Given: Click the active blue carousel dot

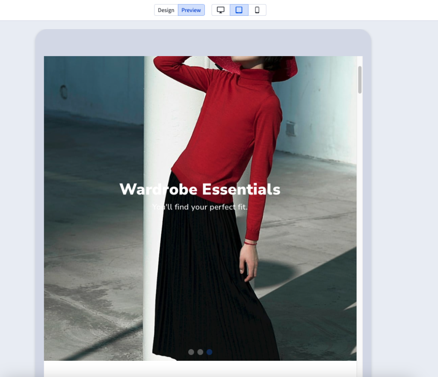Looking at the screenshot, I should click(x=209, y=352).
